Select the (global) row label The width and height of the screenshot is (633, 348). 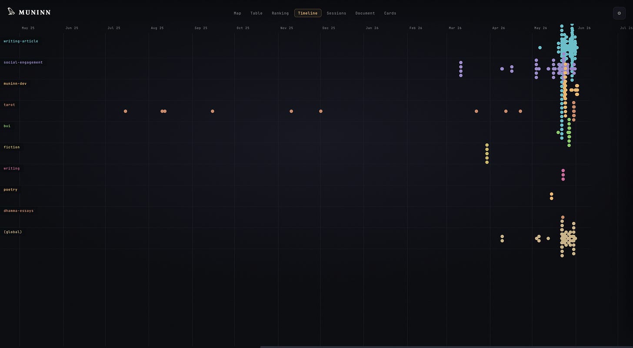13,232
